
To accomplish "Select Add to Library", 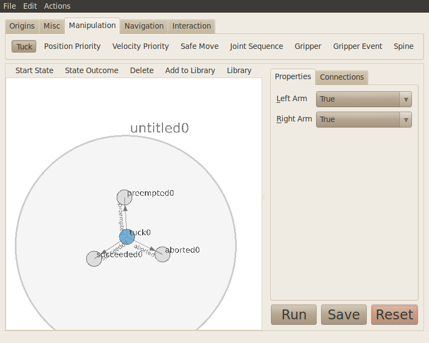I will click(190, 70).
